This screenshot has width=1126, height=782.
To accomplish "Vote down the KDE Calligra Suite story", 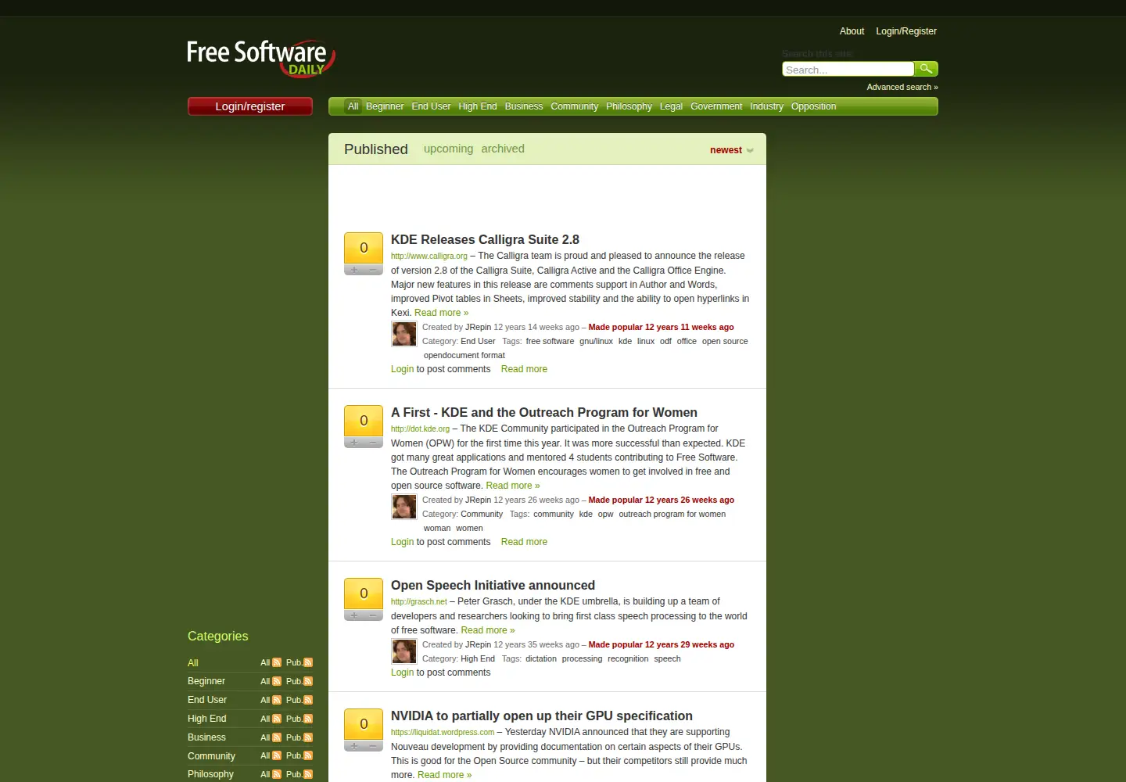I will 373,270.
